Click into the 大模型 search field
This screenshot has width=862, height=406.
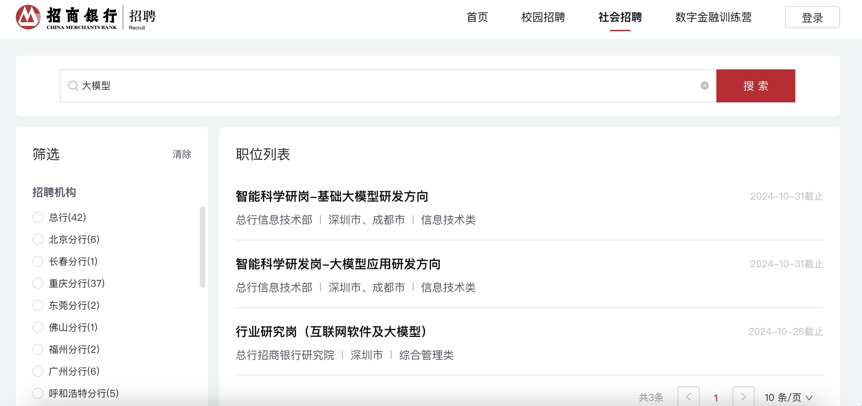coord(378,86)
